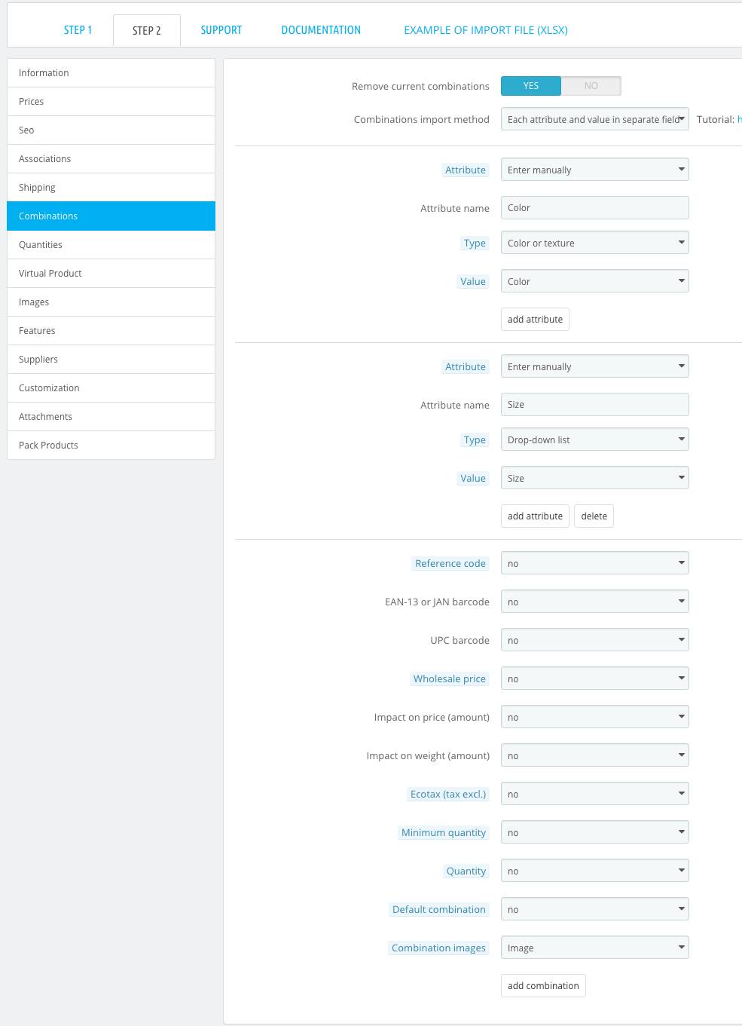Open EXAMPLE OF IMPORT FILE (XLSX) link

click(x=486, y=30)
